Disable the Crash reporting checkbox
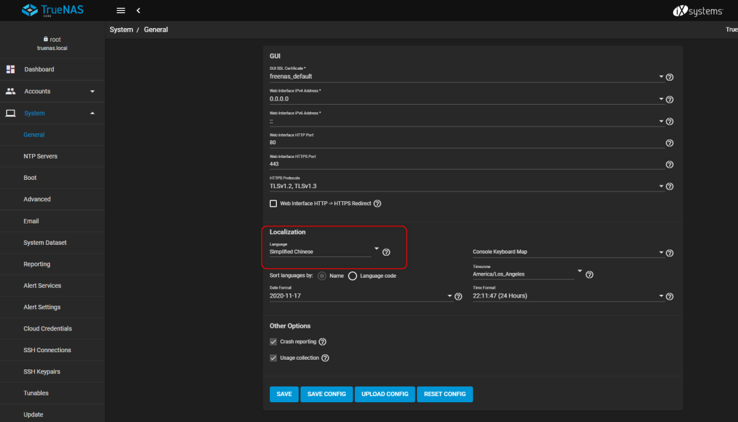The width and height of the screenshot is (738, 422). (x=273, y=341)
